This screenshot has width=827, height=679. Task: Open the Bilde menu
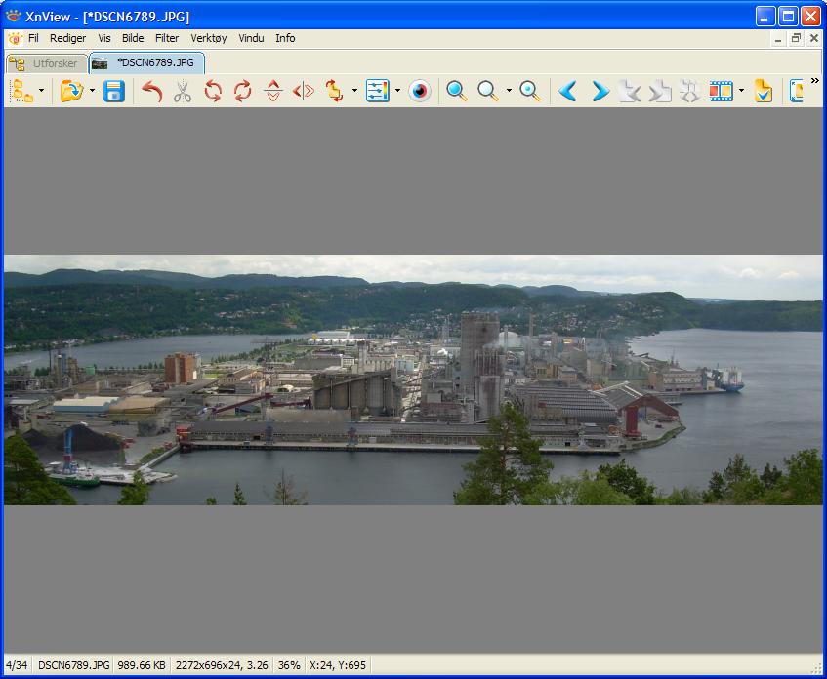point(133,38)
